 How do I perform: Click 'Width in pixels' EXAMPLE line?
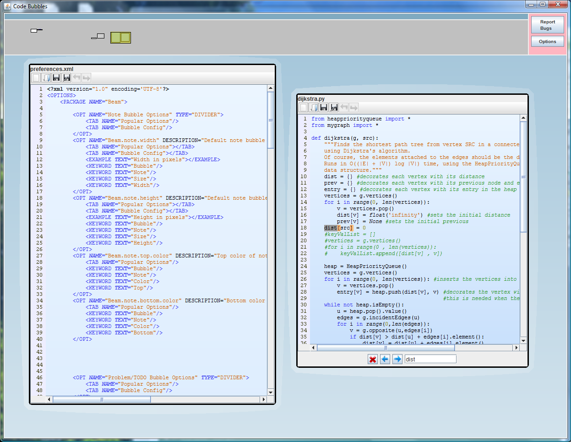pos(153,159)
